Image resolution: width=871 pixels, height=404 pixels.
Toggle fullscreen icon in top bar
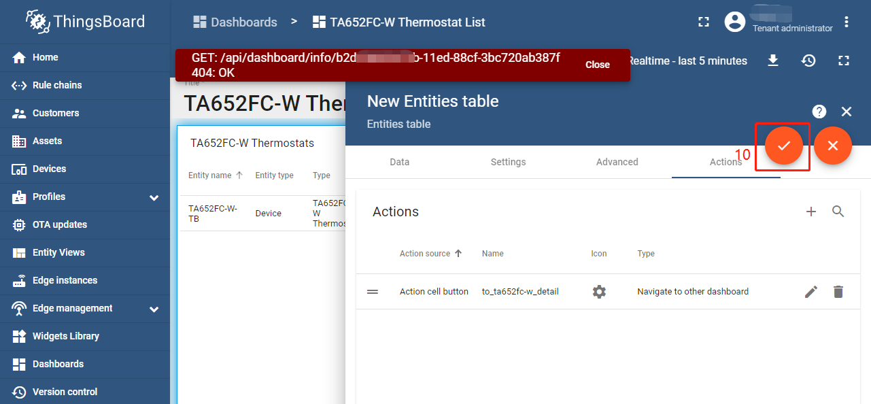tap(704, 22)
